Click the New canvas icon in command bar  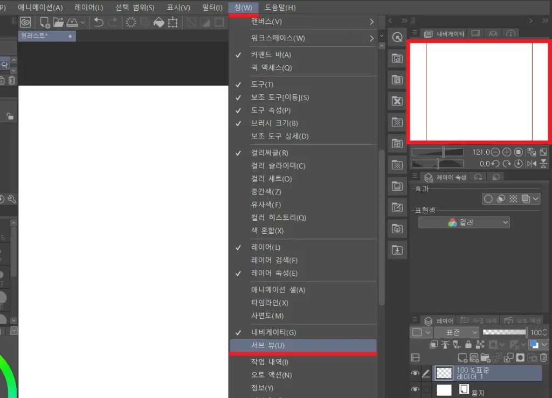(45, 22)
